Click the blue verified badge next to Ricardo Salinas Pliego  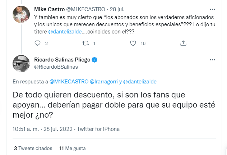[96, 59]
